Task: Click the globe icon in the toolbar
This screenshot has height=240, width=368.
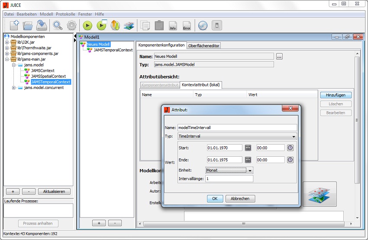Action: [203, 25]
